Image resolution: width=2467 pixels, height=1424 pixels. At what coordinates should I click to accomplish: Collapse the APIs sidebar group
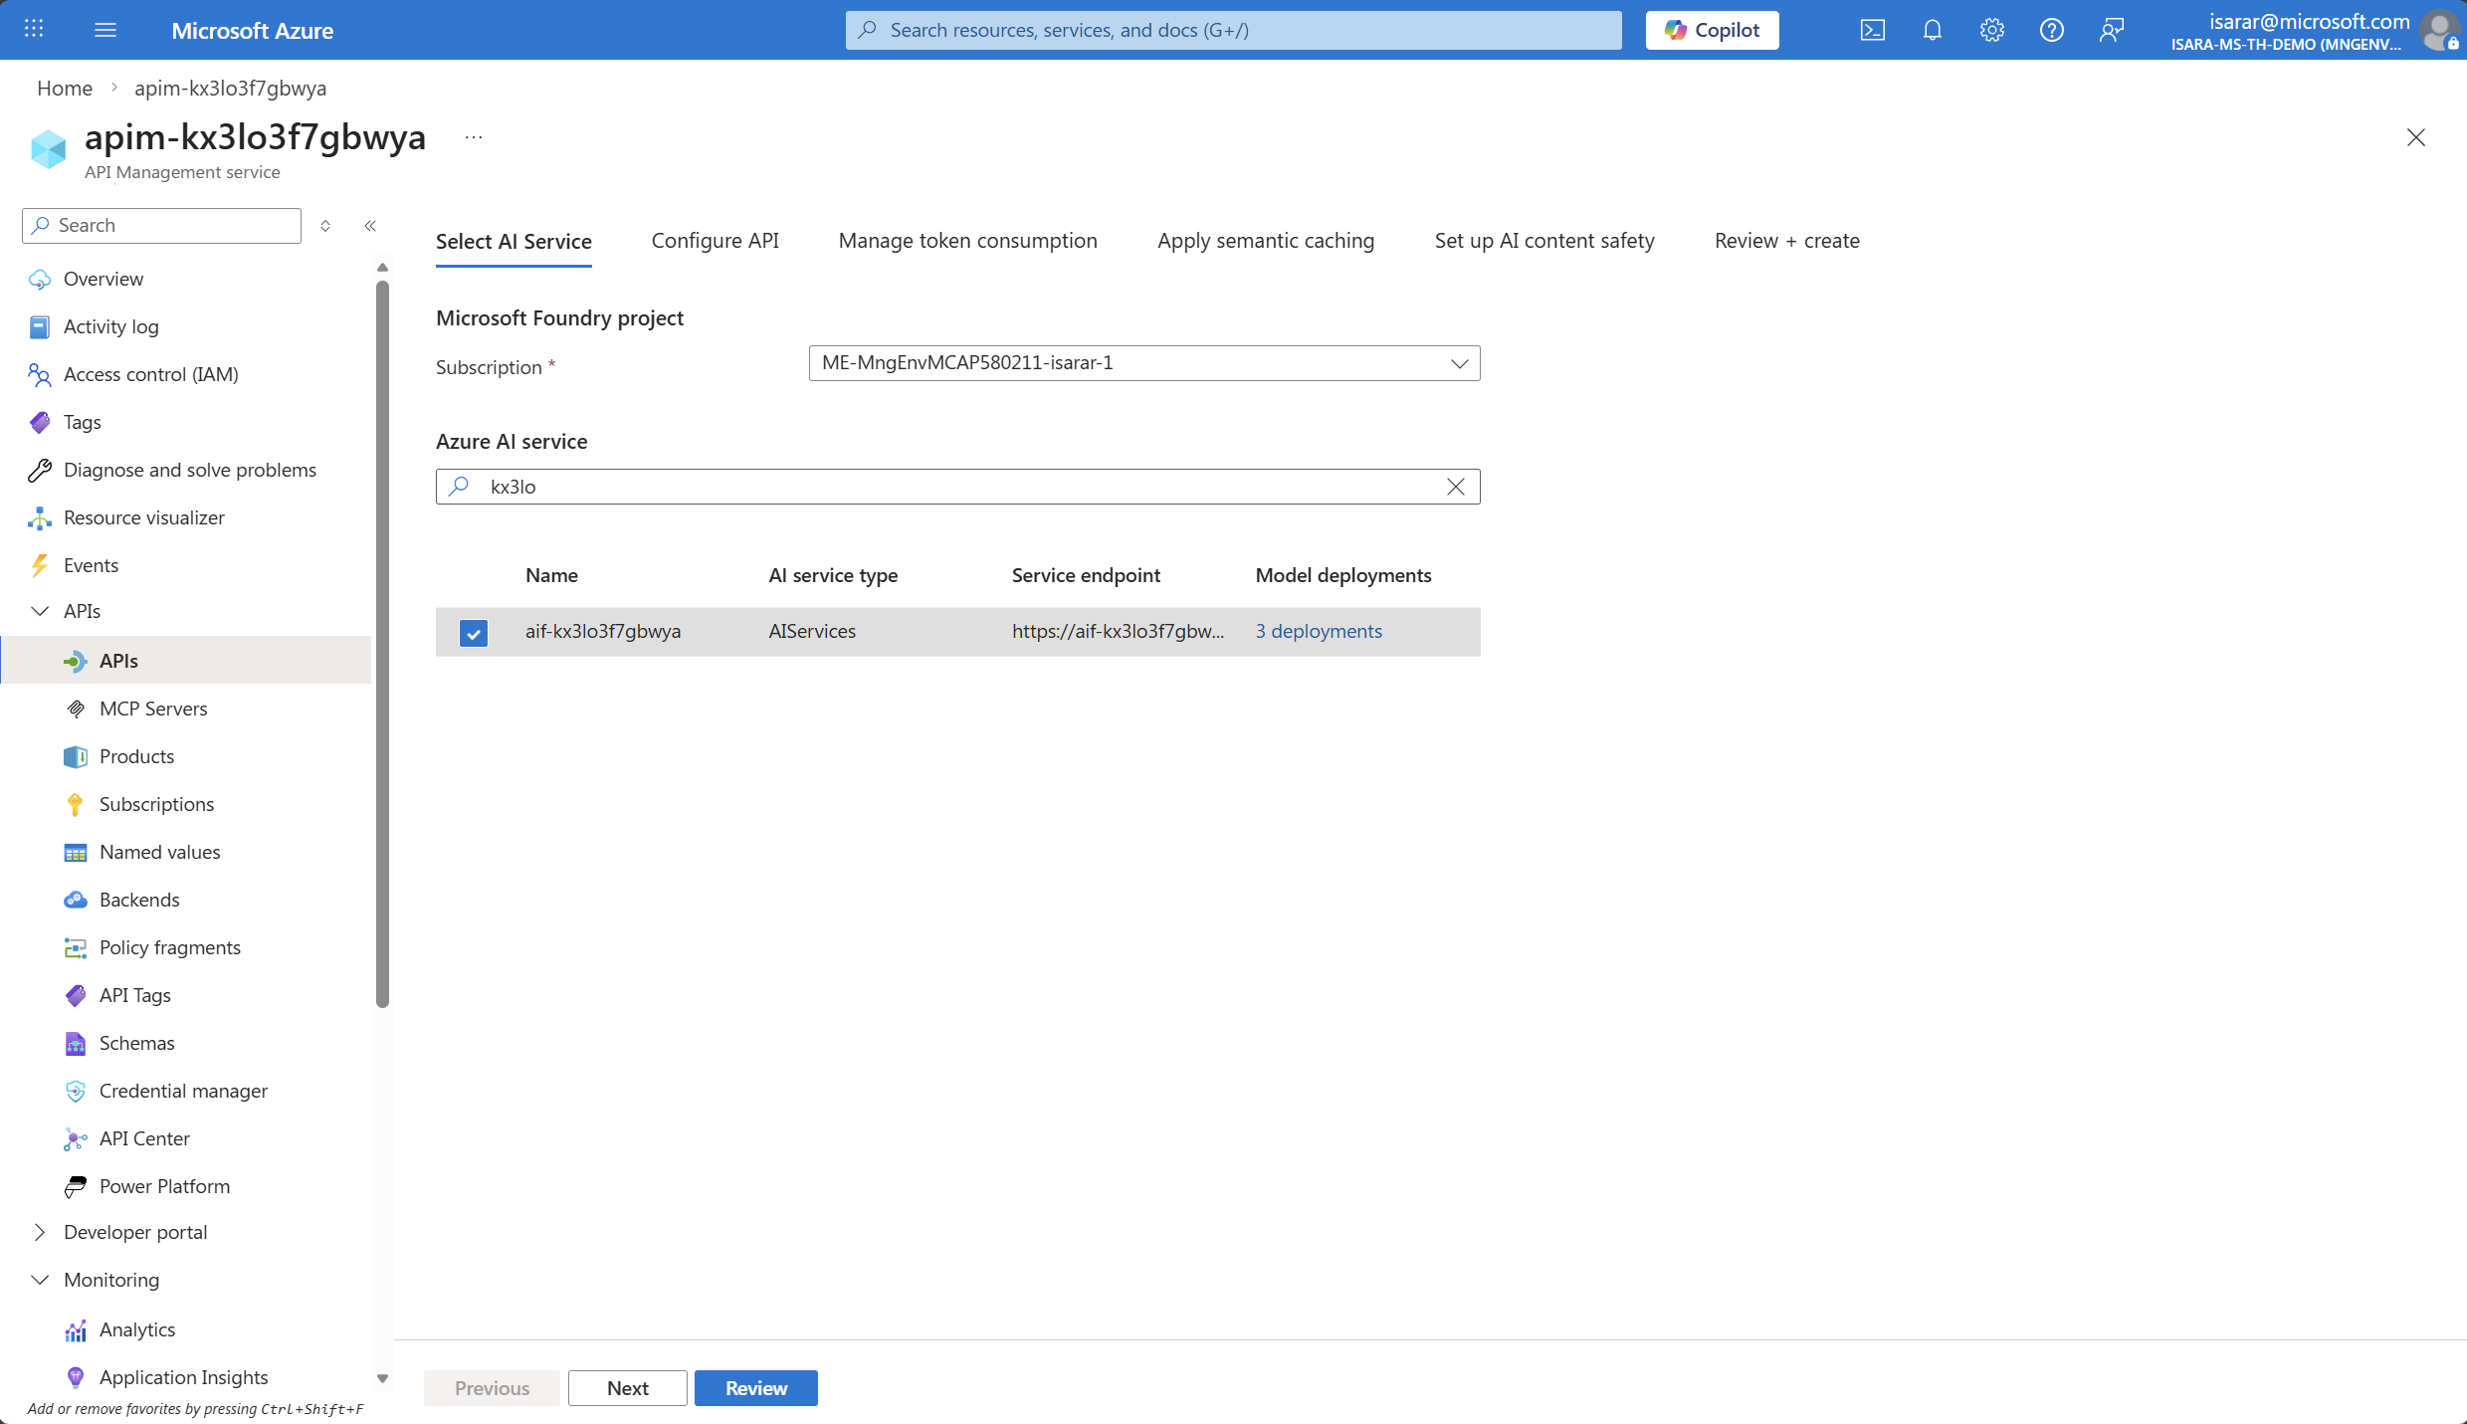click(x=40, y=611)
